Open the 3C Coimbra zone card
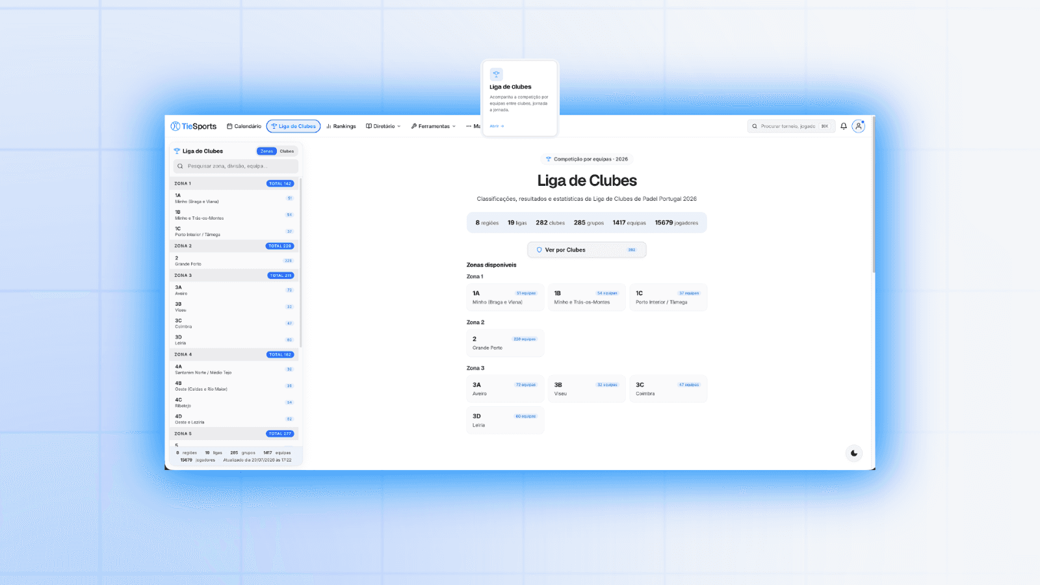The image size is (1040, 585). [x=668, y=389]
